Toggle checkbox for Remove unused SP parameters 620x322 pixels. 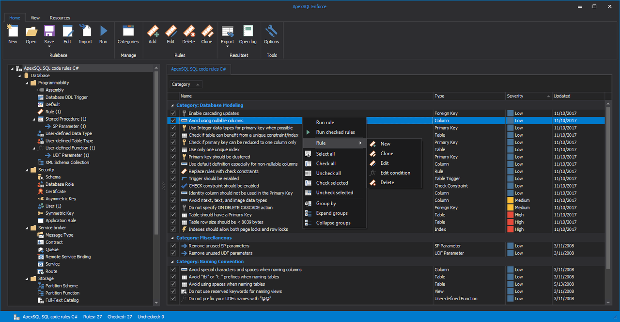coord(173,246)
